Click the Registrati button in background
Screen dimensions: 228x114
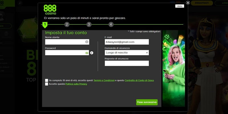[x=202, y=3]
